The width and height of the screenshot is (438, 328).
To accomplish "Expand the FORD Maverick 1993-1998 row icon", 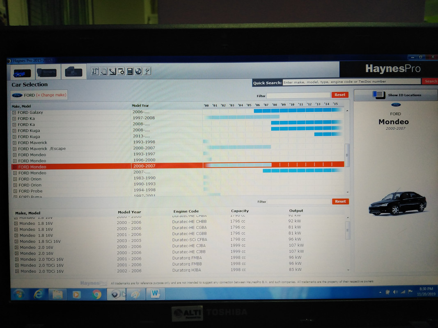I will 14,143.
